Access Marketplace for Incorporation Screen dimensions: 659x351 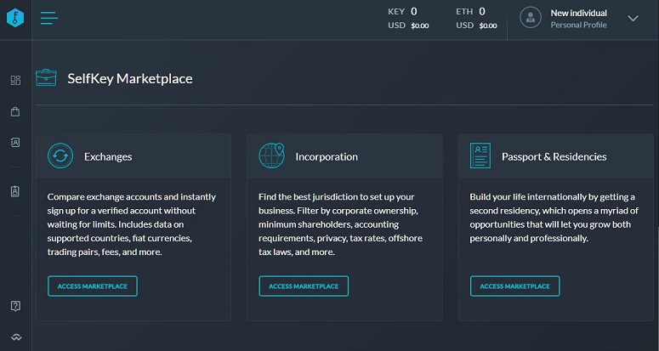pos(304,286)
